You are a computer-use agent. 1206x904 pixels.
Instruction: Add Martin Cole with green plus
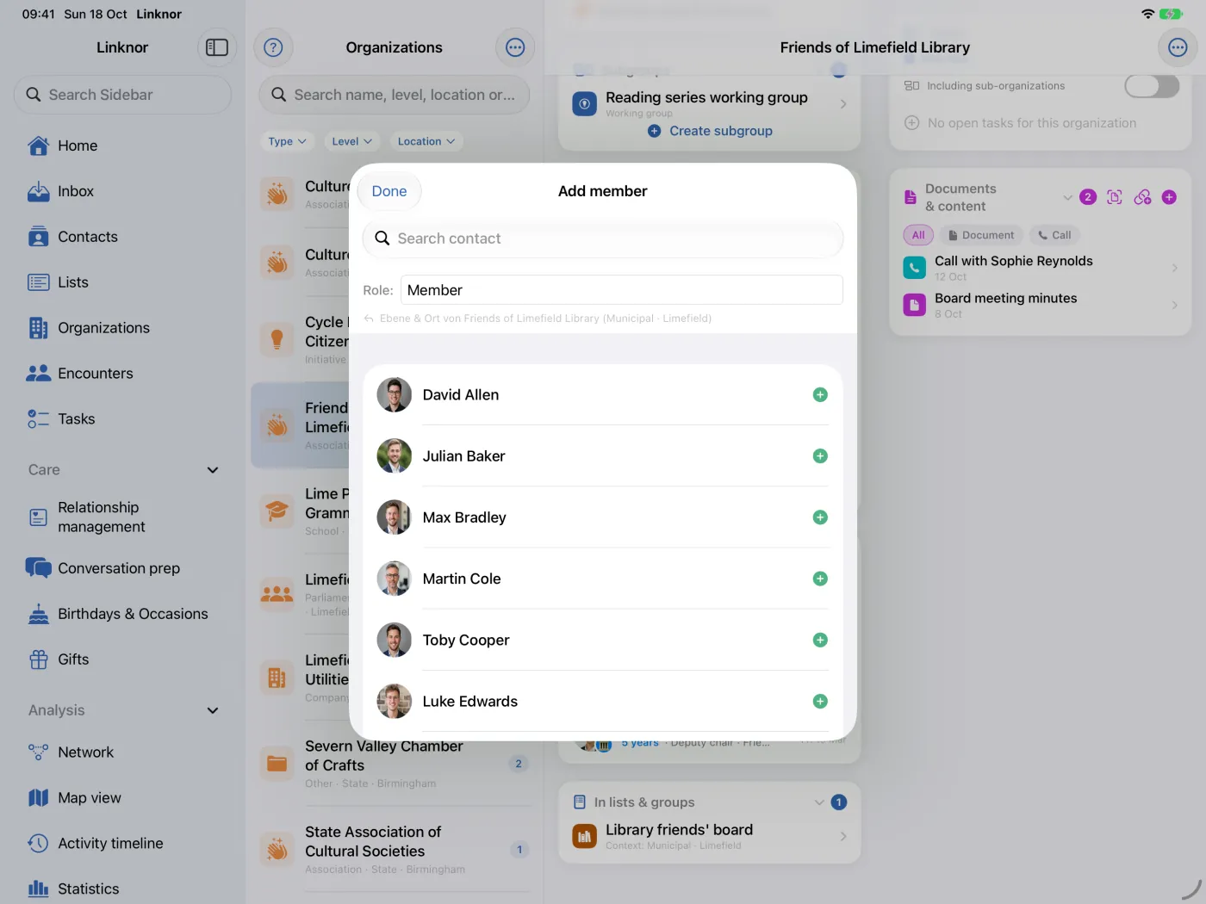click(820, 579)
